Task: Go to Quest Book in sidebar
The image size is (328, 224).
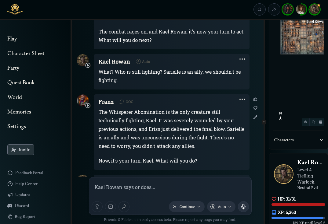Action: (x=21, y=82)
